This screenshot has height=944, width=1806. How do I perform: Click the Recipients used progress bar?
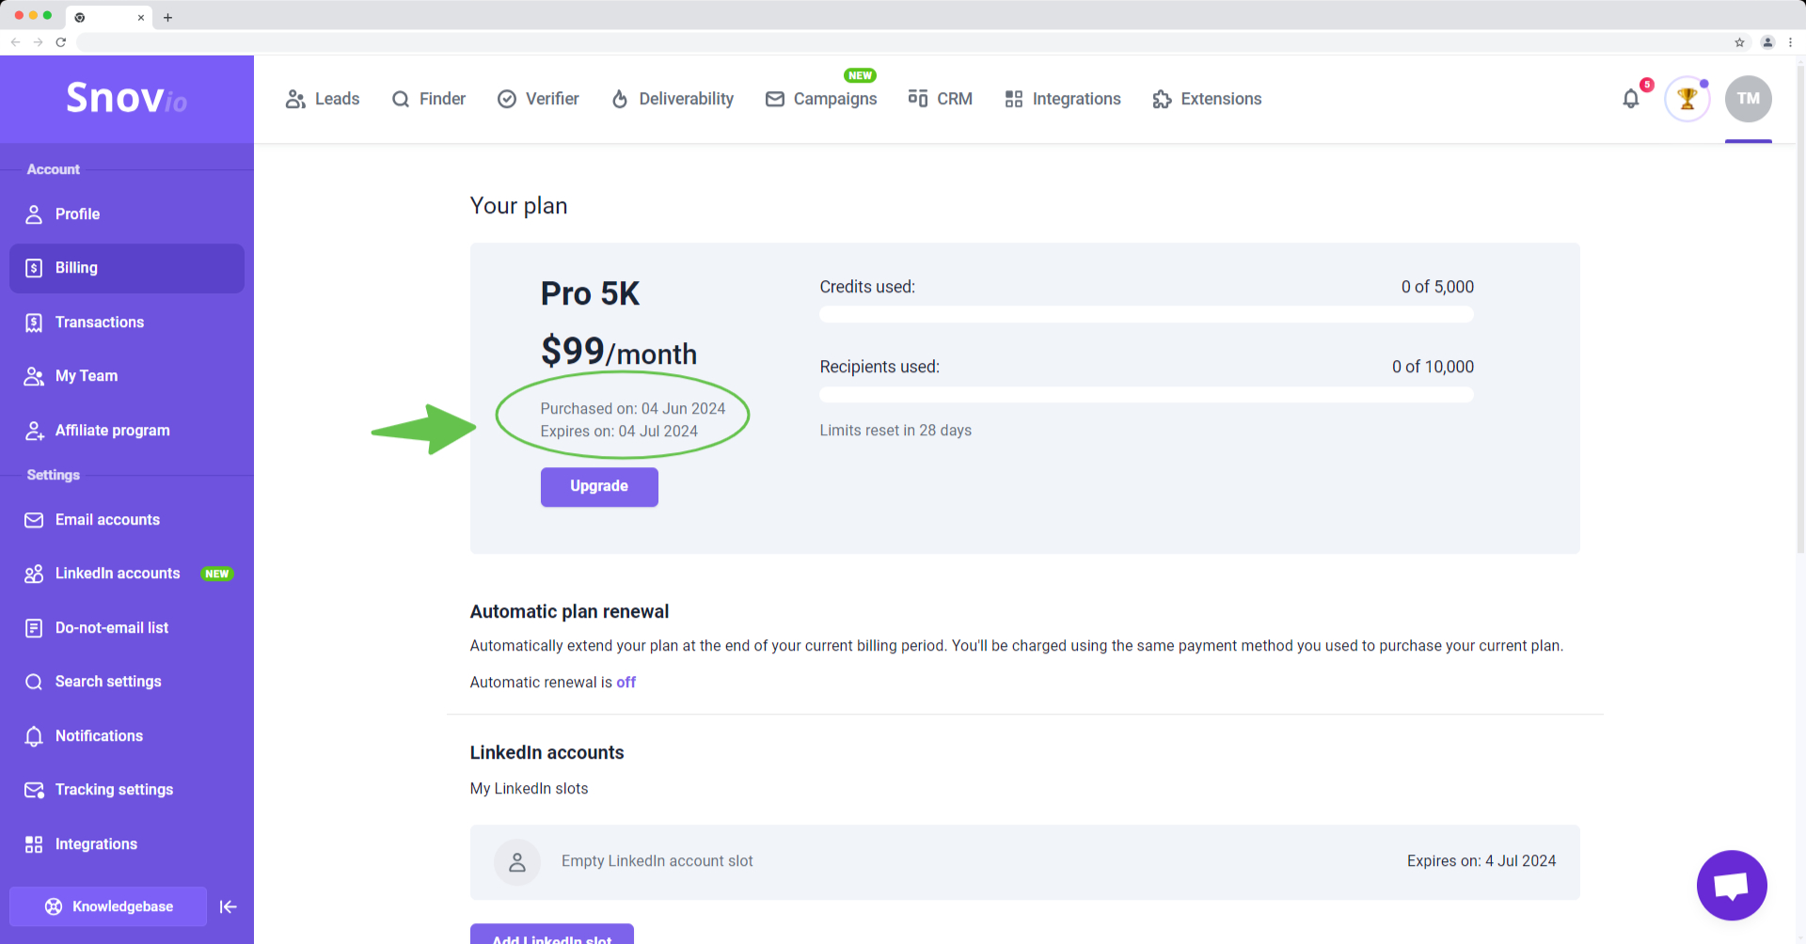pyautogui.click(x=1147, y=394)
